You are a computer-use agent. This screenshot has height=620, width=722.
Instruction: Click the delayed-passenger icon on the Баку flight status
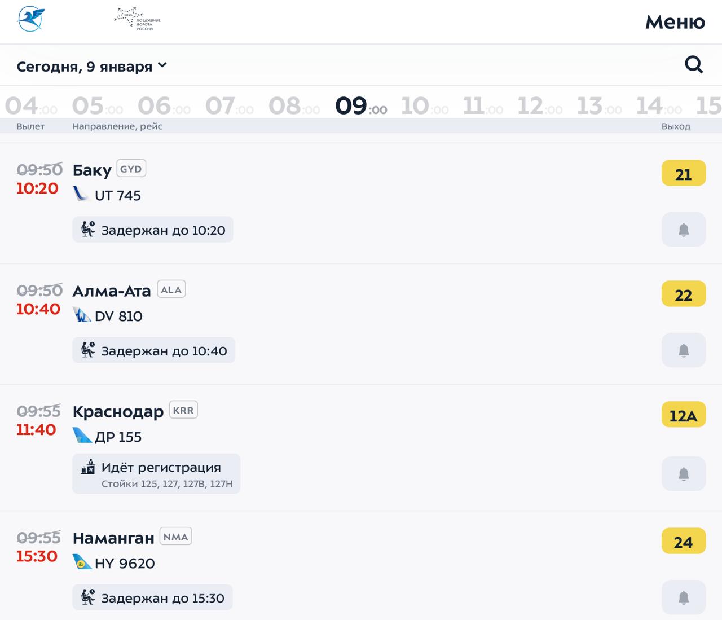88,229
